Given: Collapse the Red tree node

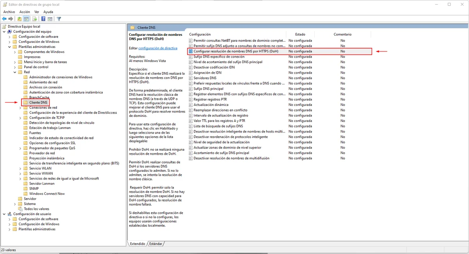Looking at the screenshot, I should point(15,72).
